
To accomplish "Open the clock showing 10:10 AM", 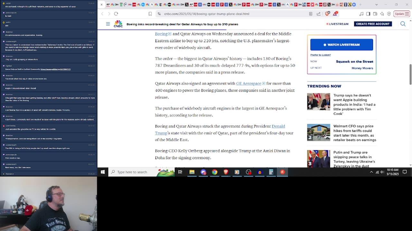I will (x=393, y=172).
